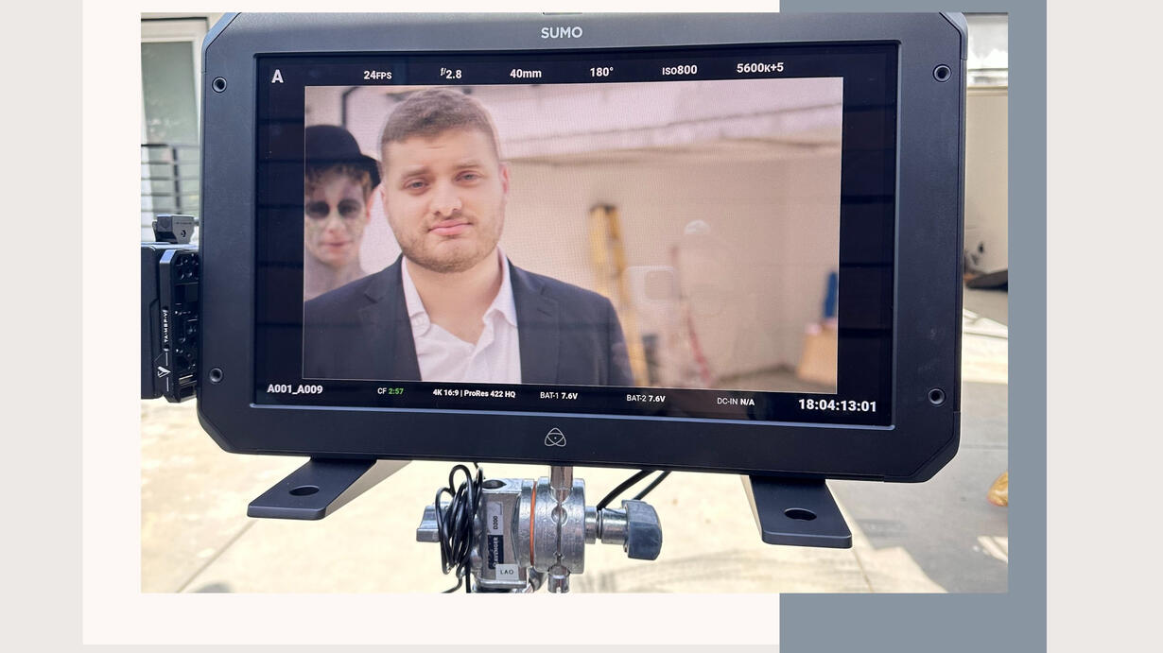1163x653 pixels.
Task: Select the f/2.8 aperture value
Action: click(451, 73)
